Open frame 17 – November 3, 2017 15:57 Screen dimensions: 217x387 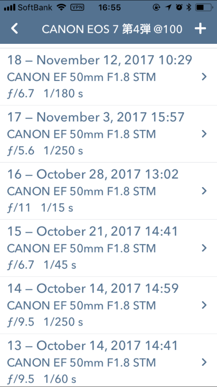108,134
